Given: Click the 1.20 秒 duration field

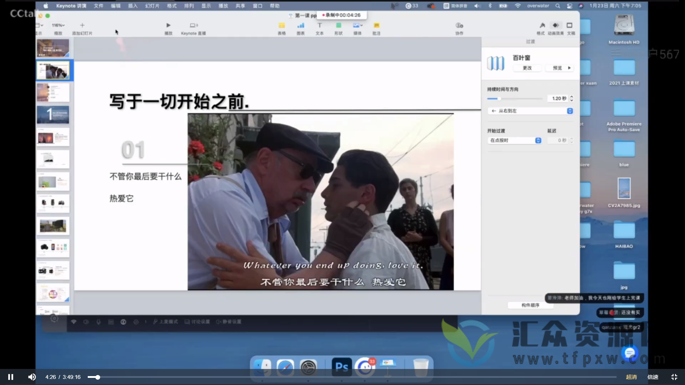Looking at the screenshot, I should click(x=558, y=98).
